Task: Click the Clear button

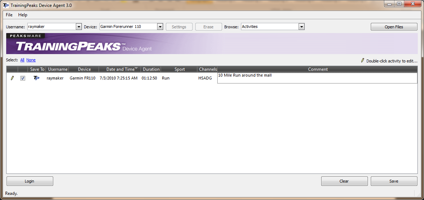Action: [x=344, y=181]
